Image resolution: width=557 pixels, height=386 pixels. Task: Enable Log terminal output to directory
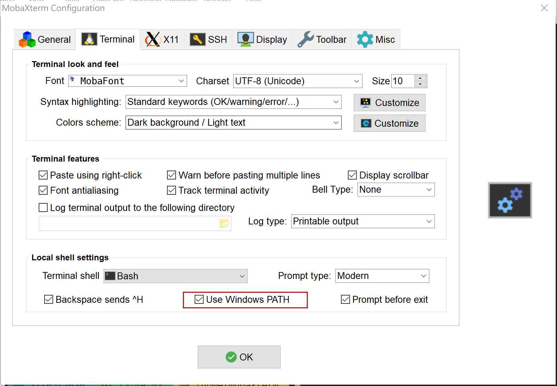pyautogui.click(x=43, y=208)
